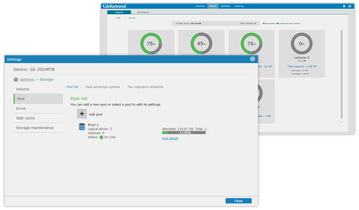Viewport: 359px width, 210px height.
Task: Switch to Pool advanced options tab
Action: [x=103, y=87]
